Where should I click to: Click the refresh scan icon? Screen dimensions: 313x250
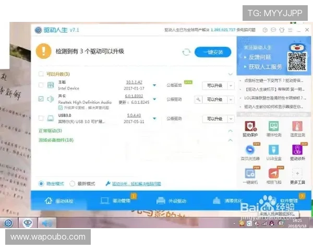[186, 52]
